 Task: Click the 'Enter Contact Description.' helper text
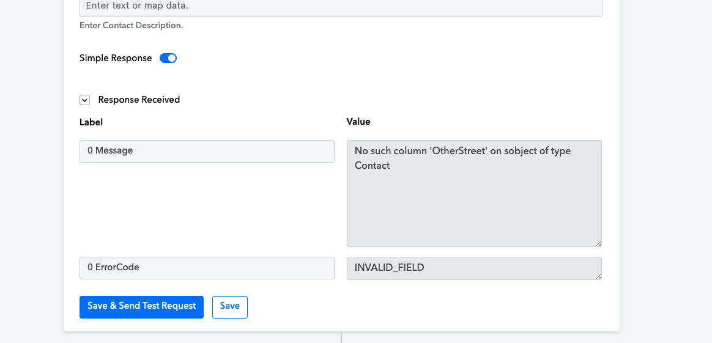(132, 26)
